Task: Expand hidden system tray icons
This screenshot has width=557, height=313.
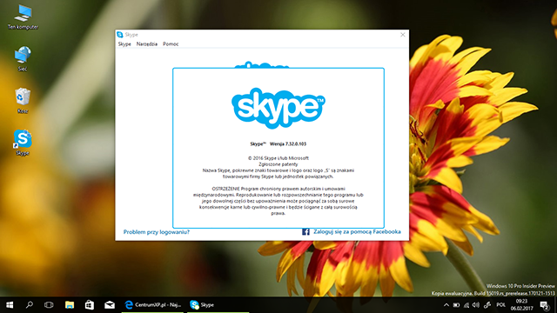Action: click(x=446, y=305)
